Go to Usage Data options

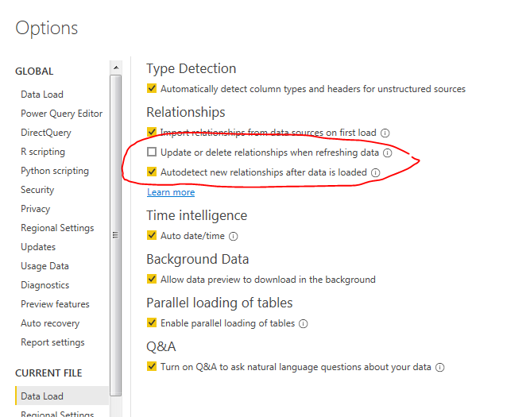(45, 266)
